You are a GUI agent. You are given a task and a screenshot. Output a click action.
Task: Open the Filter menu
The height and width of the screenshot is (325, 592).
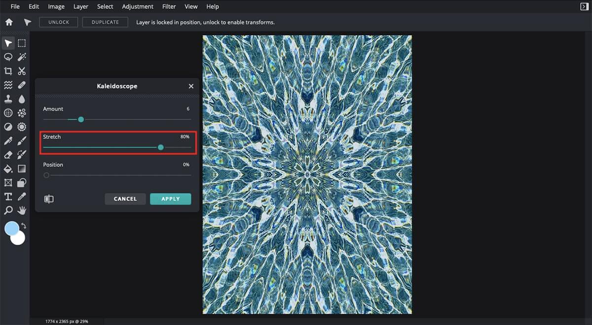(169, 6)
